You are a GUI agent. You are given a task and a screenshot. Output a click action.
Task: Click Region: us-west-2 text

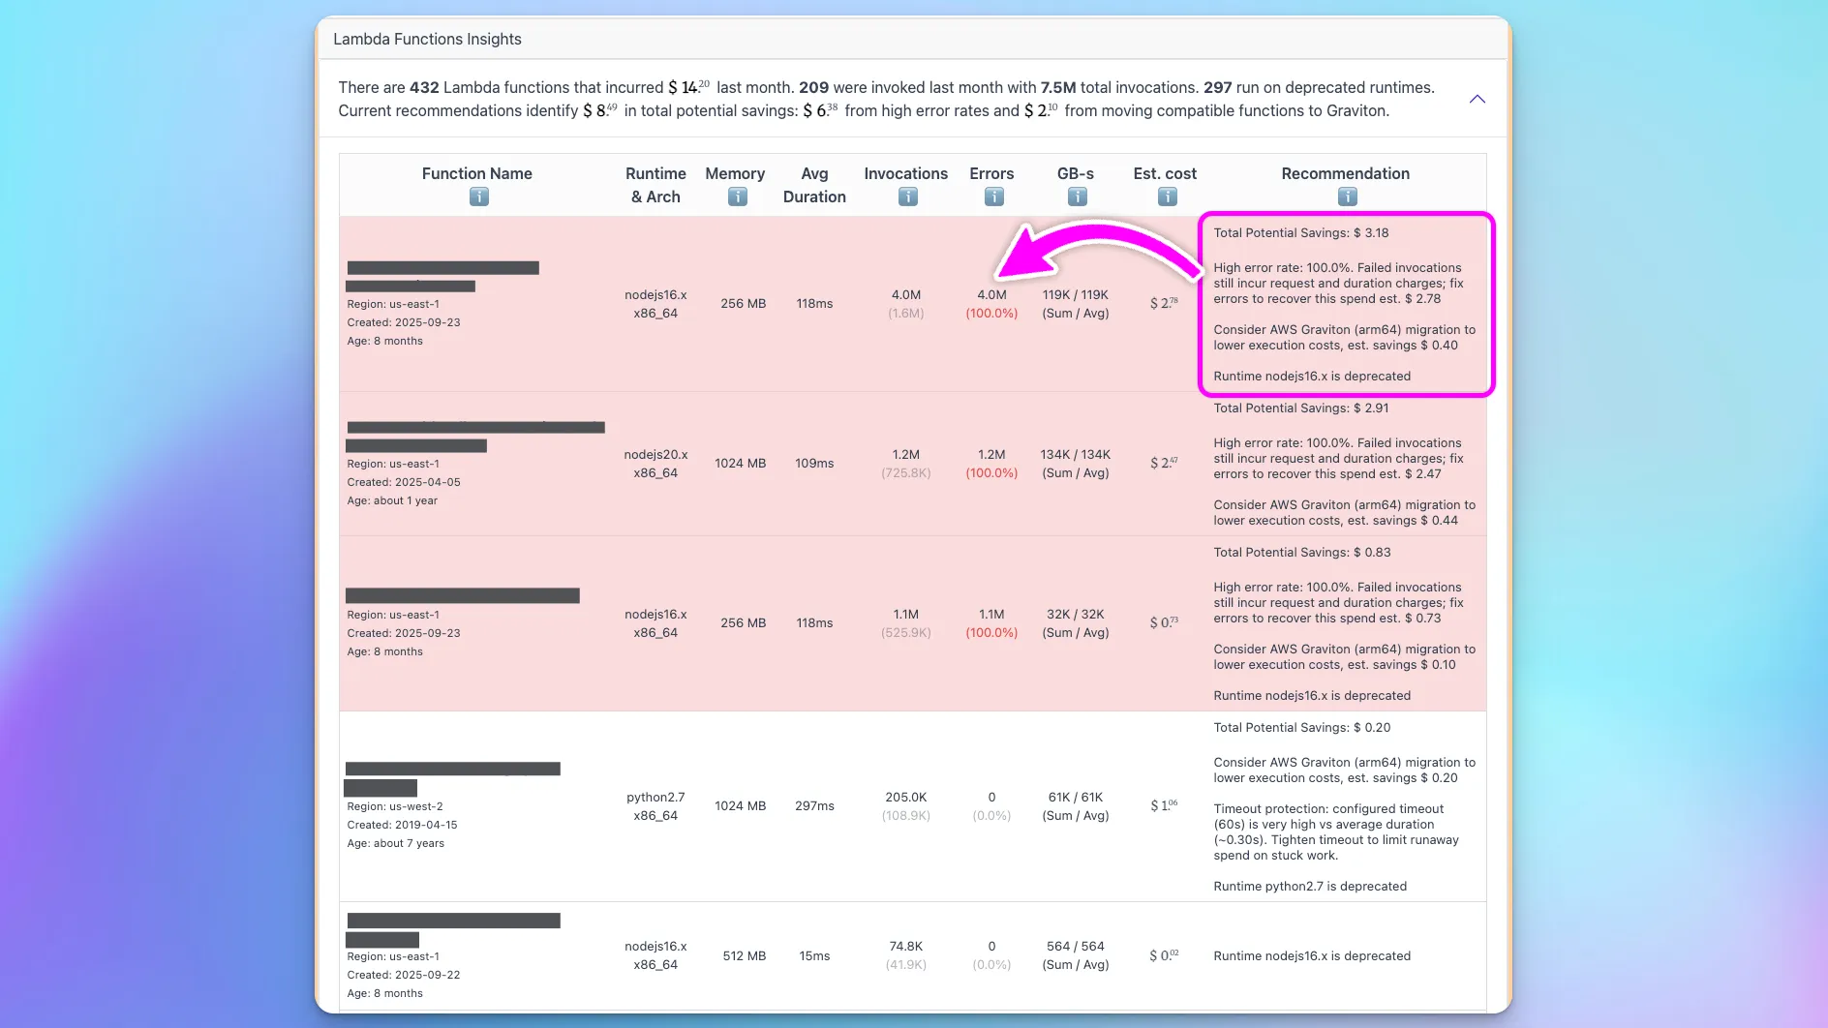pos(395,806)
